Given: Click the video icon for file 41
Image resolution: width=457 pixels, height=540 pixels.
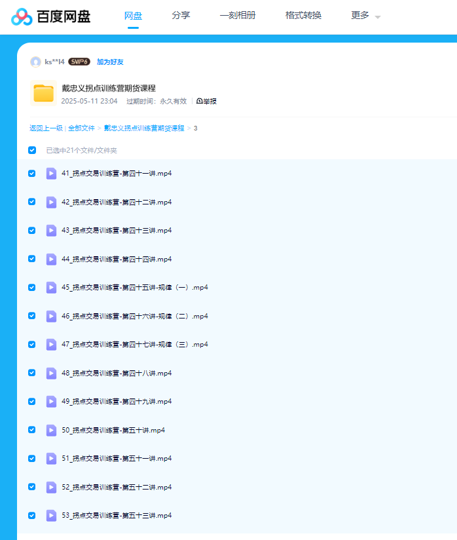Looking at the screenshot, I should (51, 174).
